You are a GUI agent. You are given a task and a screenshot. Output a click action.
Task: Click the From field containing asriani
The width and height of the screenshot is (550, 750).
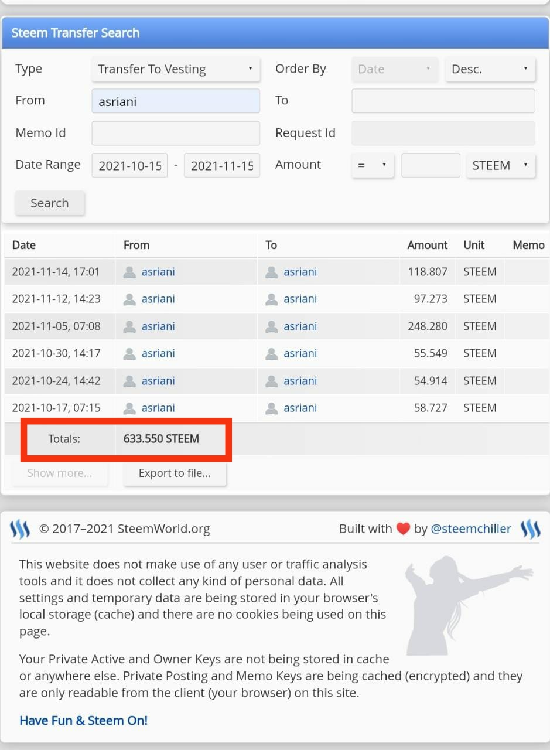pyautogui.click(x=176, y=101)
